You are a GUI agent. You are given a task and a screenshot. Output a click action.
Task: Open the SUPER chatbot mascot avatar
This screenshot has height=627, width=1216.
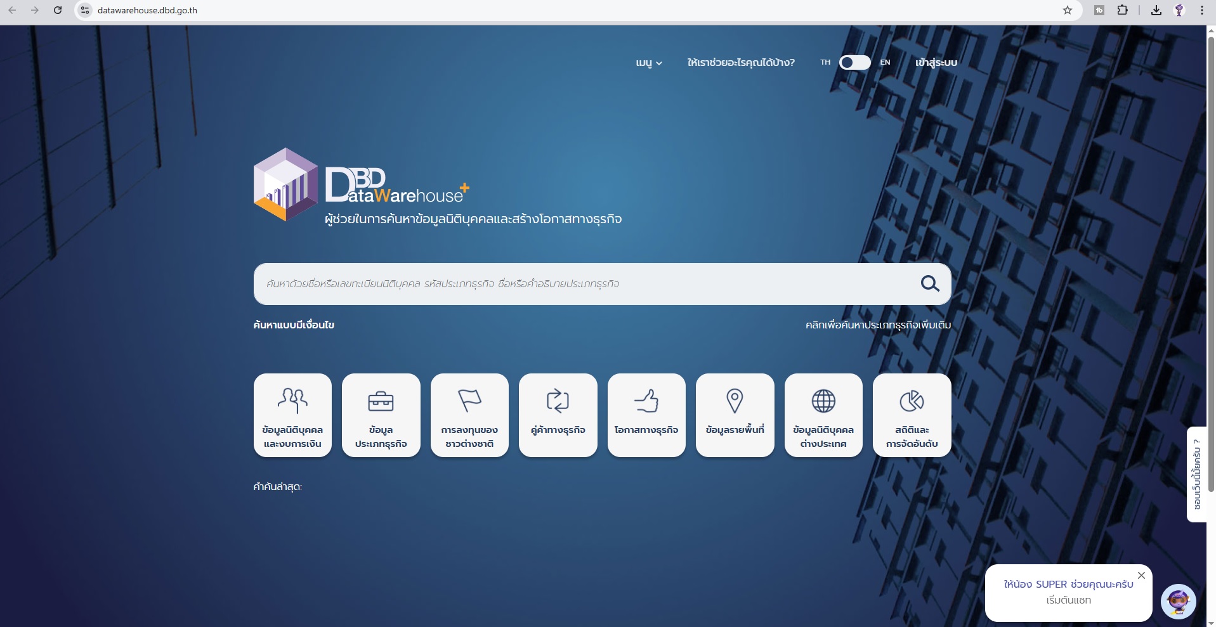1178,601
